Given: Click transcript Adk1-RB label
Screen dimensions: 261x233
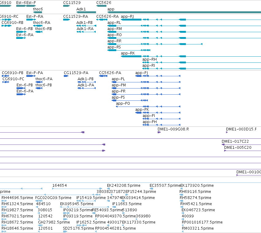Looking at the screenshot, I should (84, 23).
